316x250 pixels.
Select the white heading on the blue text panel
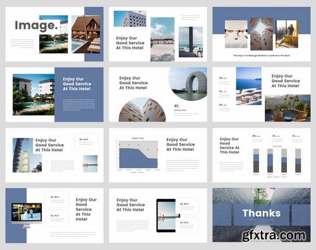pyautogui.click(x=77, y=84)
